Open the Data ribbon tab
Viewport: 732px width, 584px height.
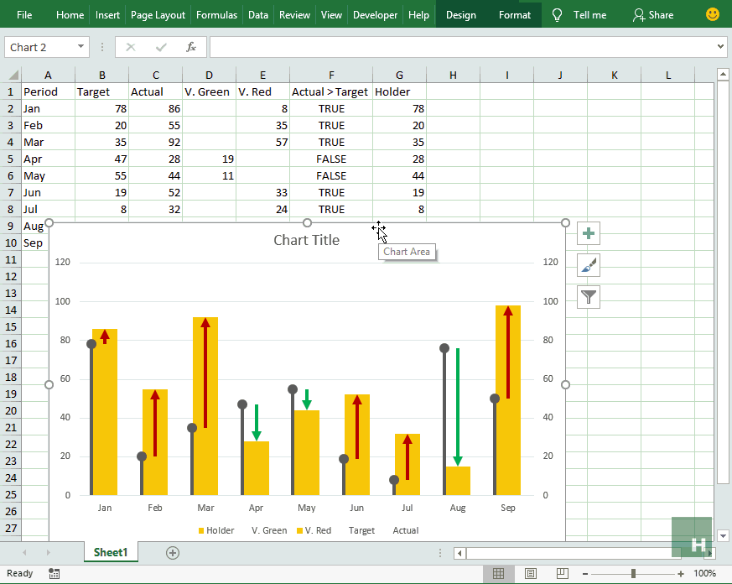coord(258,15)
